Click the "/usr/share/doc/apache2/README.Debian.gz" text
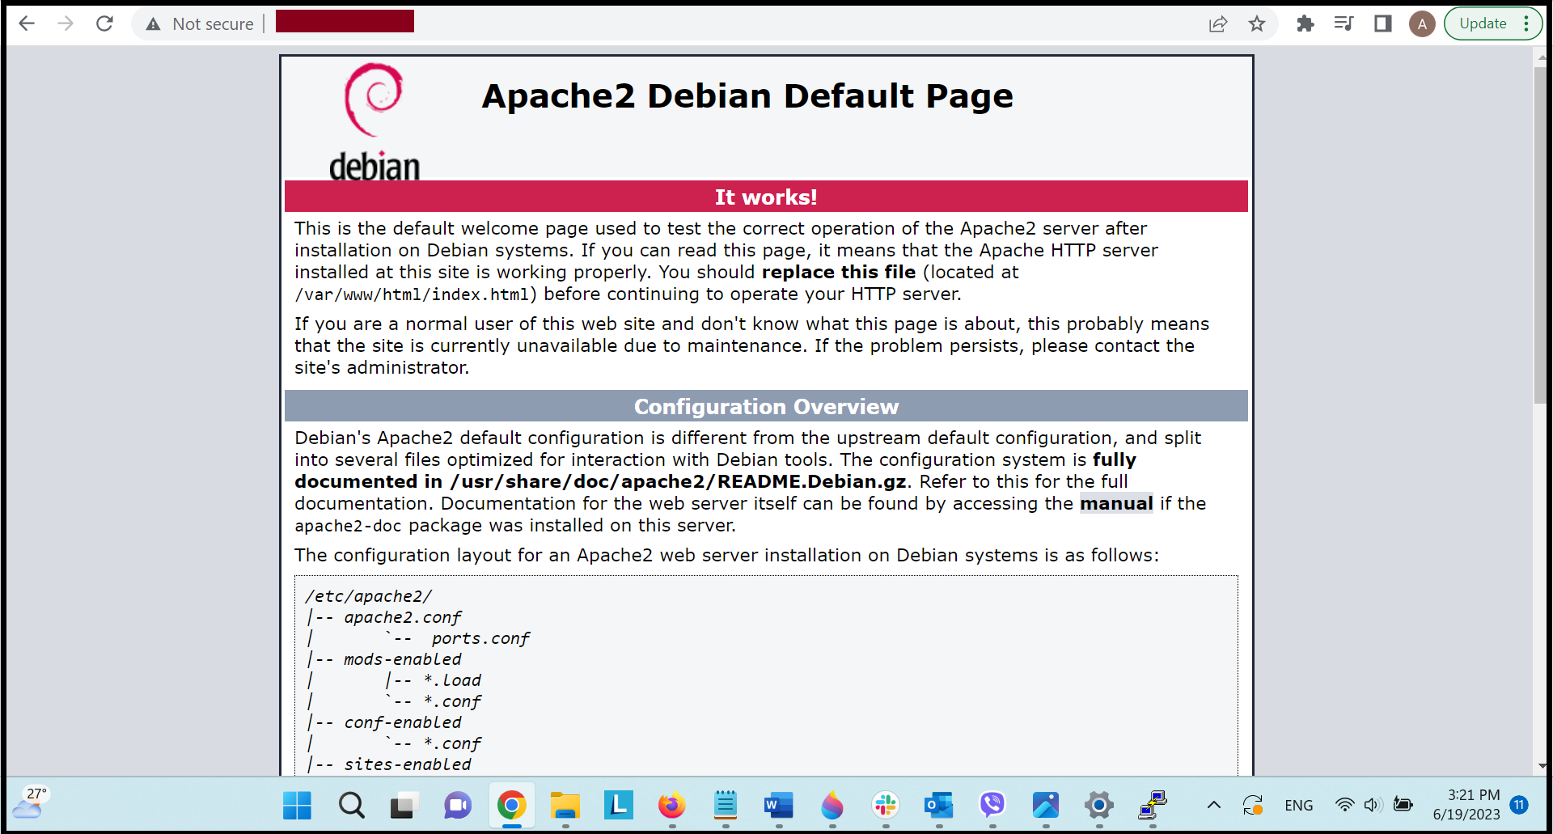 click(678, 481)
